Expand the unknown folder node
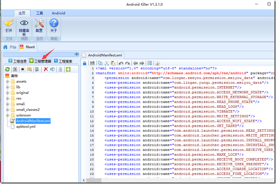Image resolution: width=276 pixels, height=184 pixels. [x=7, y=115]
